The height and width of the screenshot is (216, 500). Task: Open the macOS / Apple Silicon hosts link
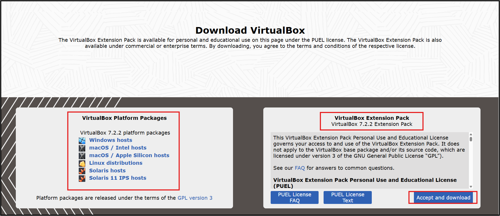pyautogui.click(x=129, y=155)
